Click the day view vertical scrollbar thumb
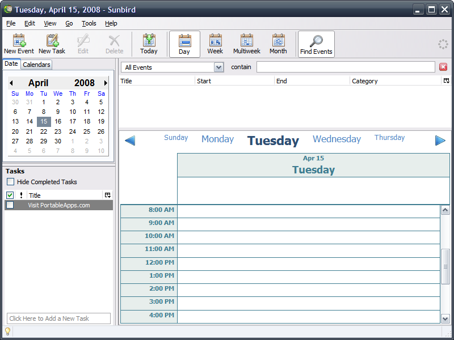 pyautogui.click(x=445, y=266)
